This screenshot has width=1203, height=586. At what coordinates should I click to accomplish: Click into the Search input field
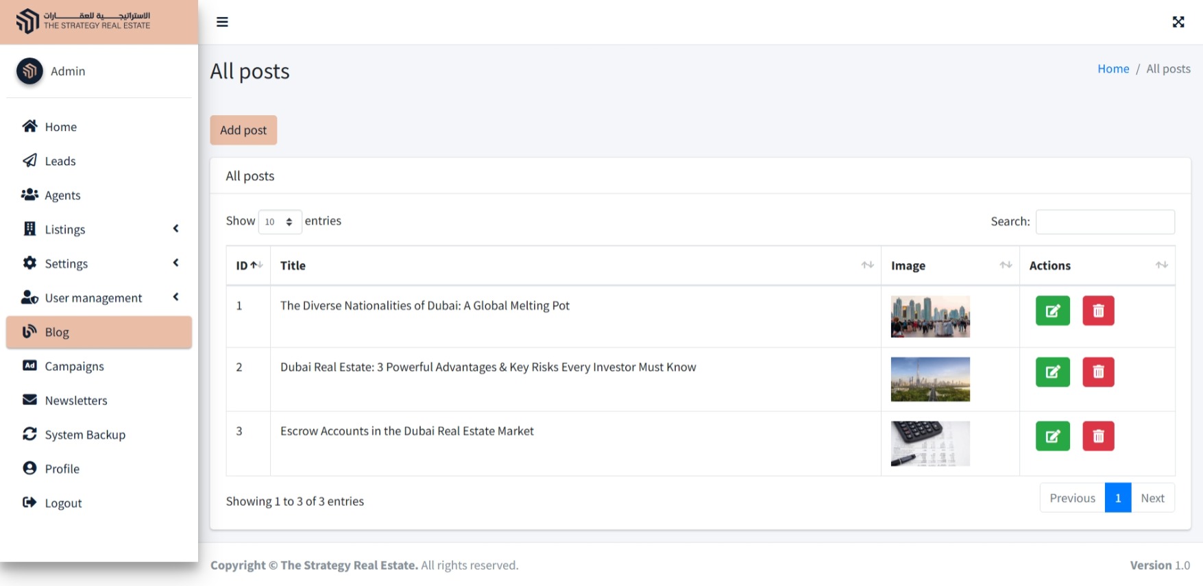pyautogui.click(x=1104, y=222)
